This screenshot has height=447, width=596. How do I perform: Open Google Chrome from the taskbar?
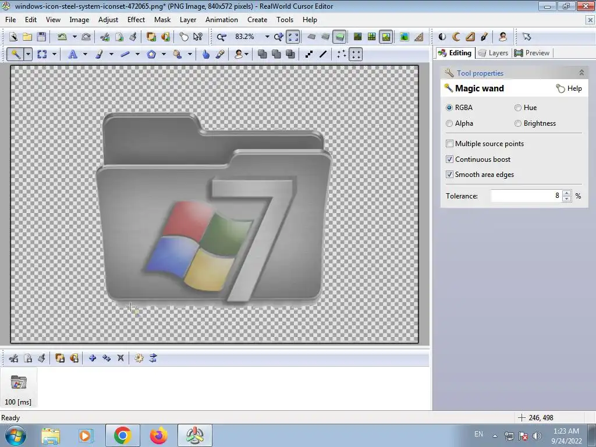click(x=122, y=435)
